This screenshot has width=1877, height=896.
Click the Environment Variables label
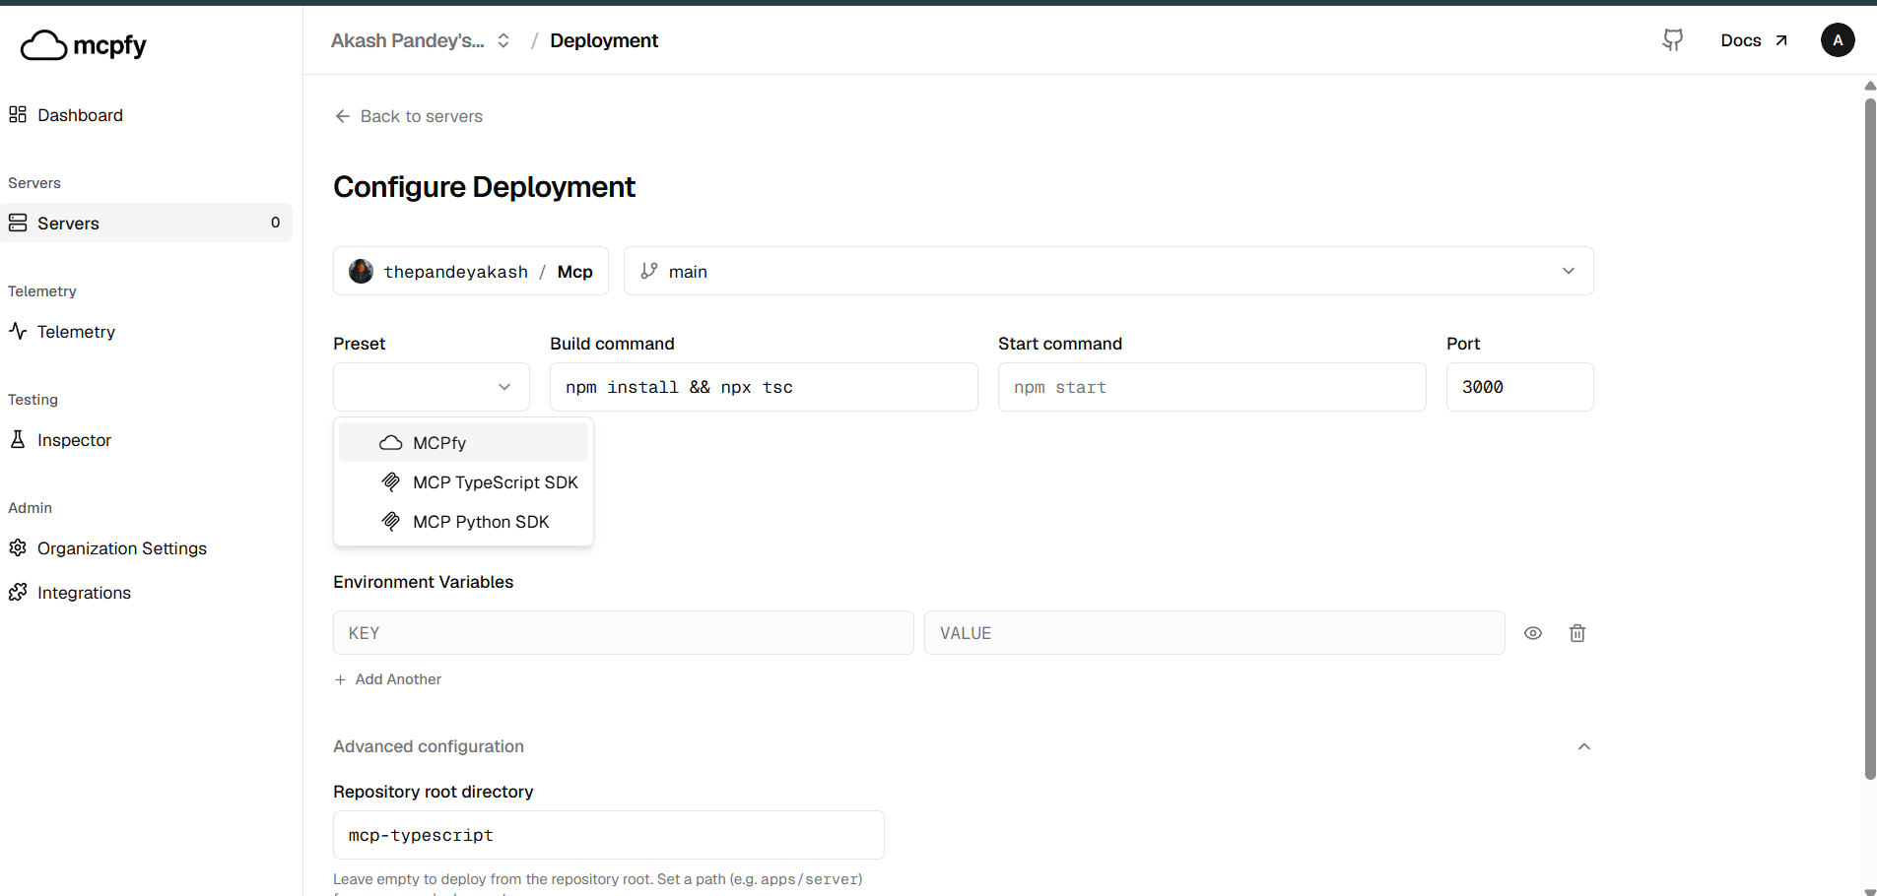[x=424, y=582]
